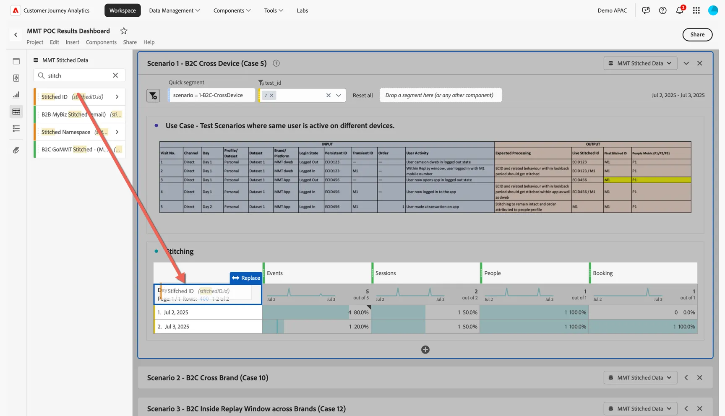Open the apps grid switcher

coord(696,10)
